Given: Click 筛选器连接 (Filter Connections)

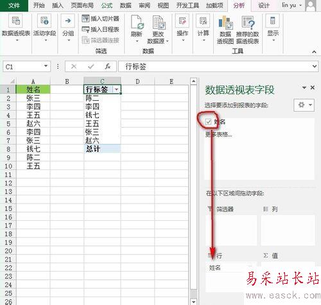Looking at the screenshot, I should (x=100, y=40).
